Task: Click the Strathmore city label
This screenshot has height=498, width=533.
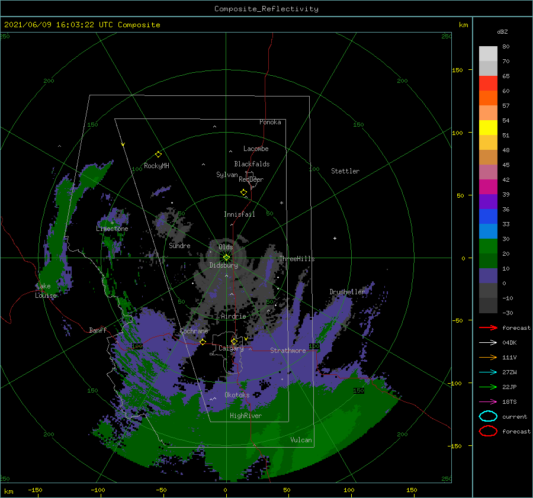Action: (x=288, y=351)
